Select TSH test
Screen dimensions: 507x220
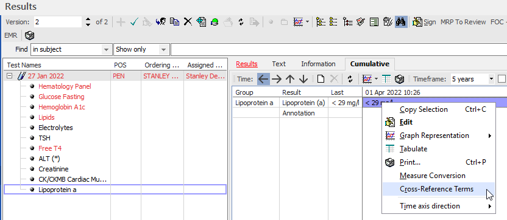pyautogui.click(x=44, y=138)
